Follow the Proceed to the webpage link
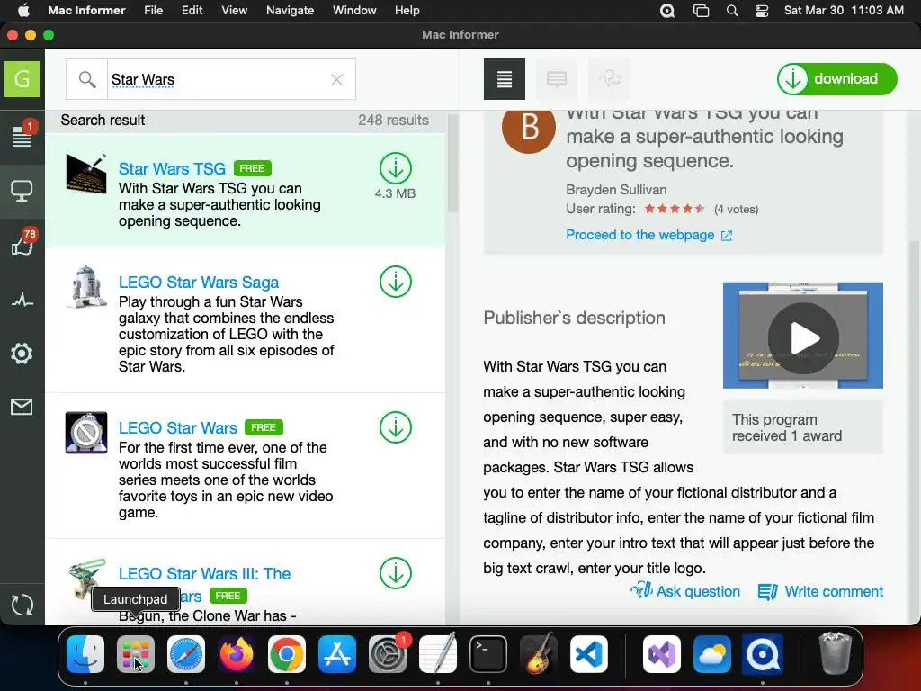Viewport: 921px width, 691px height. (649, 235)
